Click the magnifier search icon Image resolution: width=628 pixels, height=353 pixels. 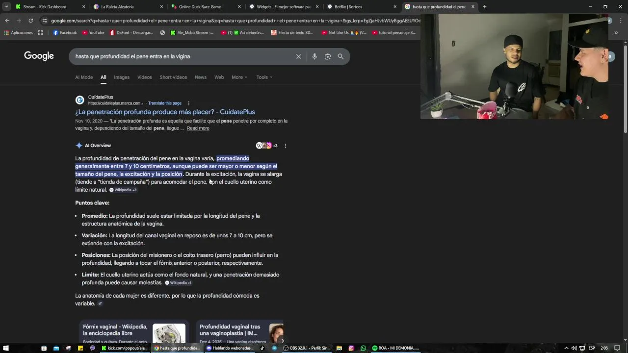(340, 56)
